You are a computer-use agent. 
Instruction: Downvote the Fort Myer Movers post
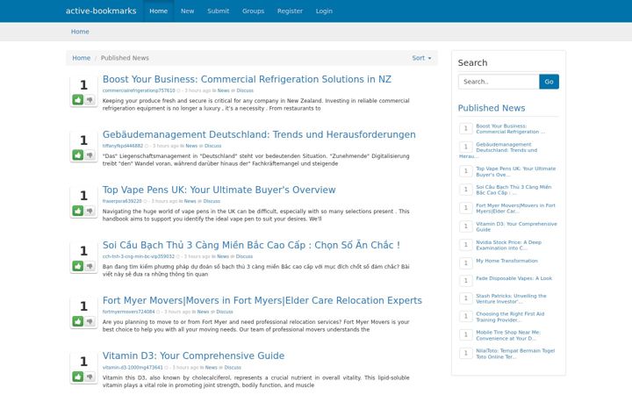tap(90, 321)
